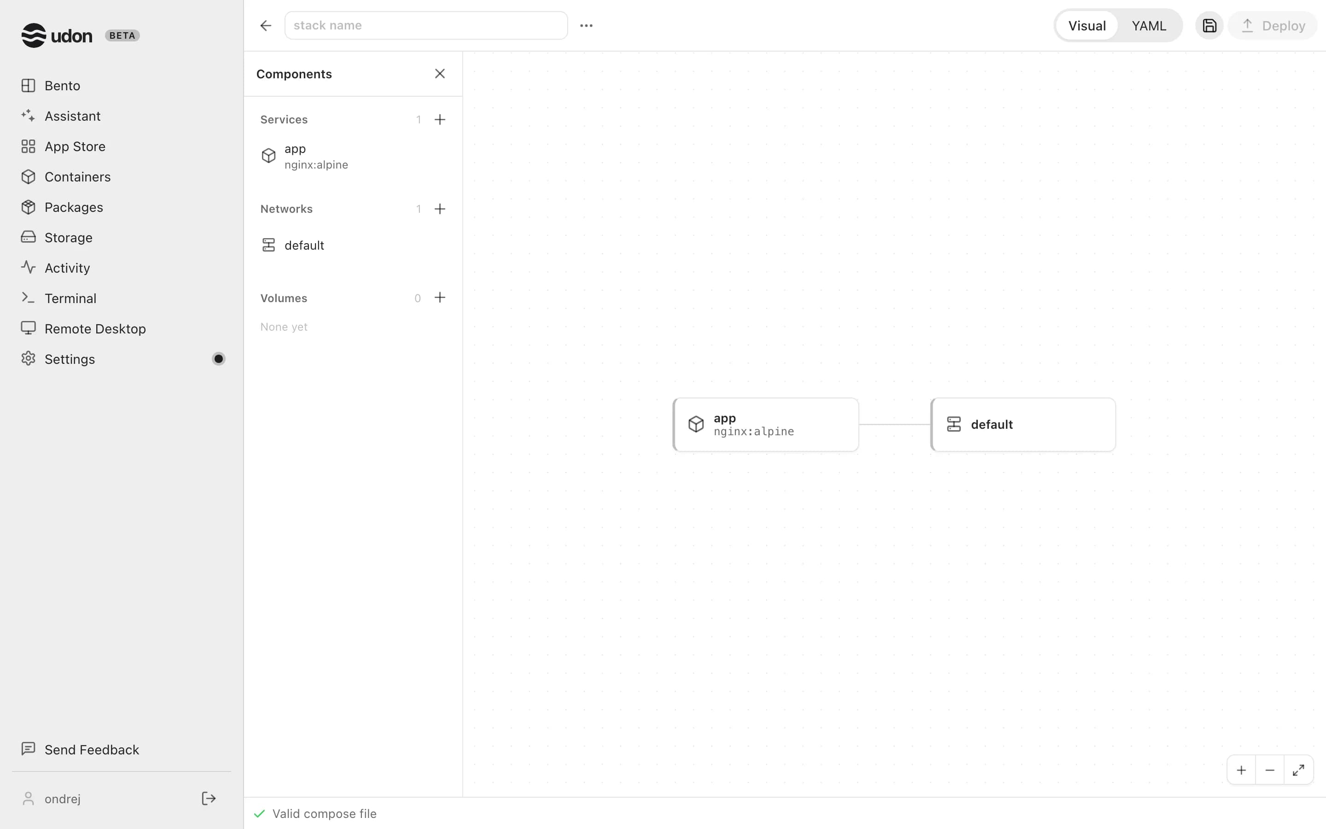Screen dimensions: 1326x829
Task: Select the app service in Components list
Action: click(x=353, y=157)
